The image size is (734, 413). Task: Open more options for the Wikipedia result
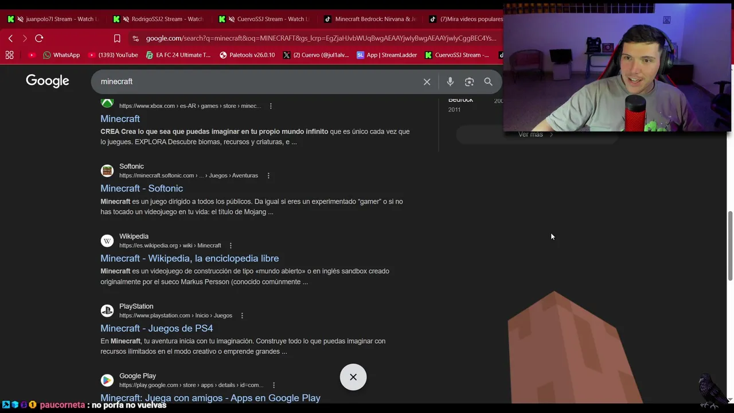pyautogui.click(x=231, y=246)
